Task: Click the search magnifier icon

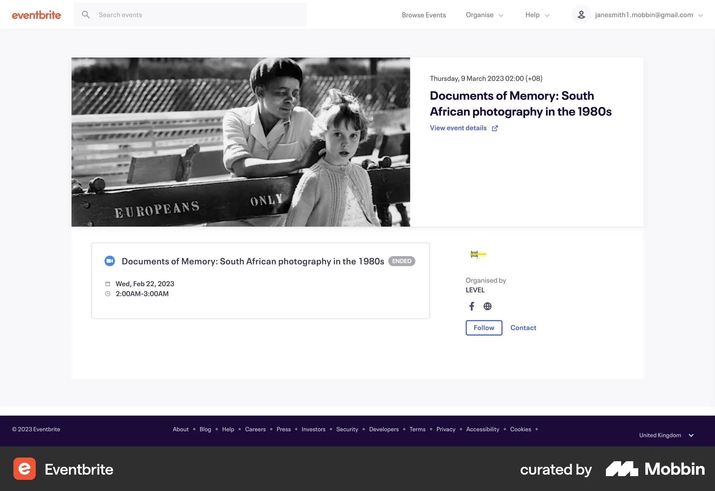Action: (x=86, y=15)
